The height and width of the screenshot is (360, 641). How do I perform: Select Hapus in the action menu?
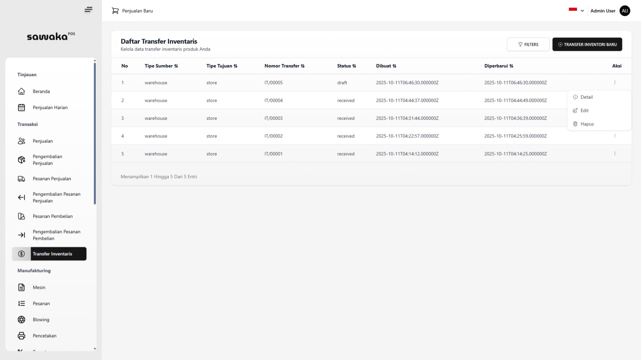click(x=587, y=124)
